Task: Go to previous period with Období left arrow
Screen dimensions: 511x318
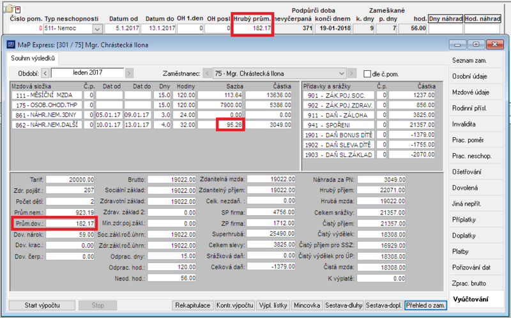Action: coord(45,73)
